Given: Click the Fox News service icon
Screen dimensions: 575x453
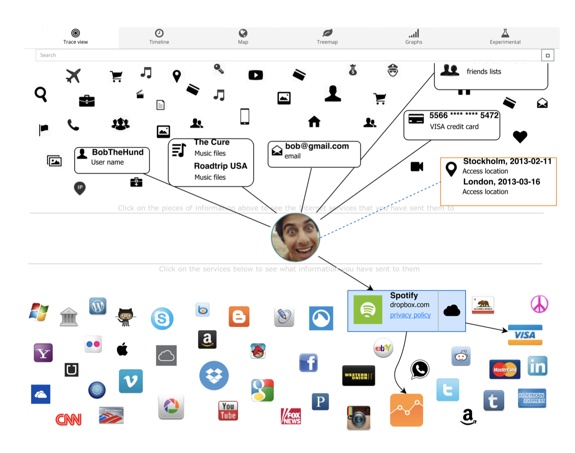Looking at the screenshot, I should (291, 416).
